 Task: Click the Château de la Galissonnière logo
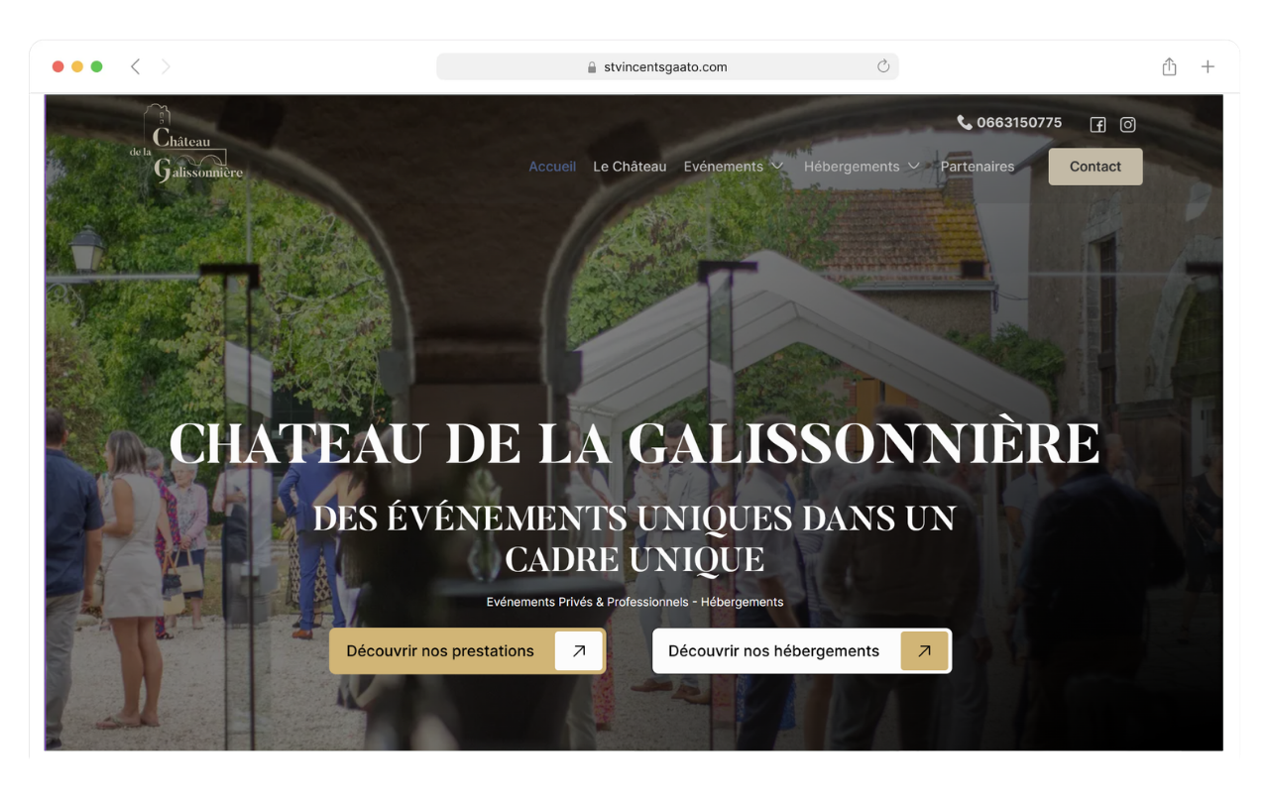tap(186, 147)
